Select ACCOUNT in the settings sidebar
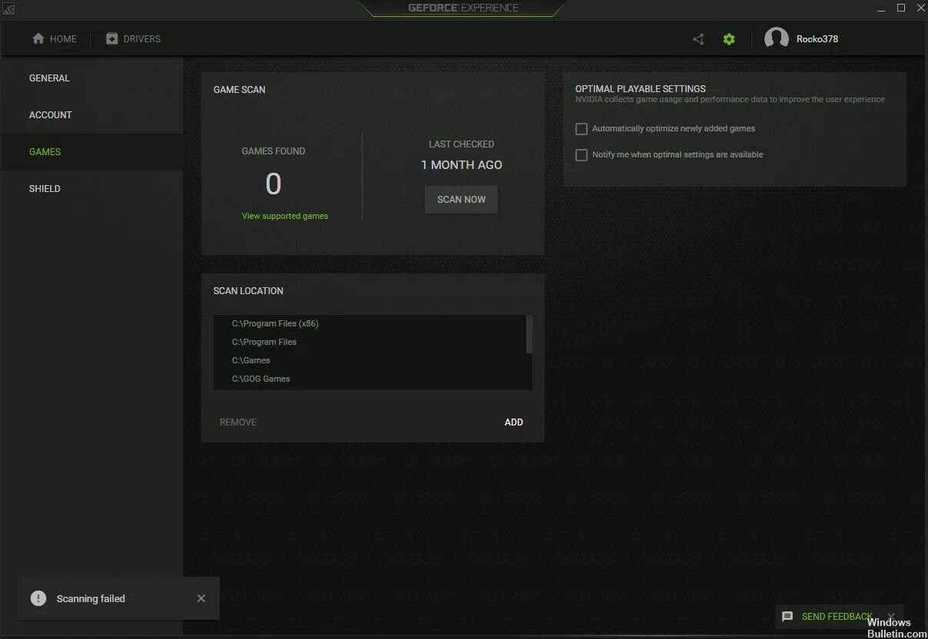 (91, 115)
